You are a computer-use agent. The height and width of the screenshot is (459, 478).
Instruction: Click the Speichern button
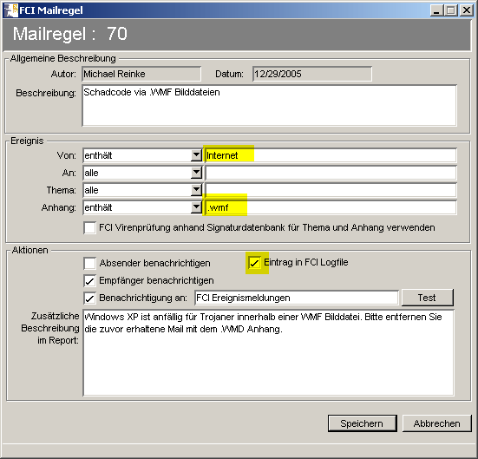tap(362, 423)
